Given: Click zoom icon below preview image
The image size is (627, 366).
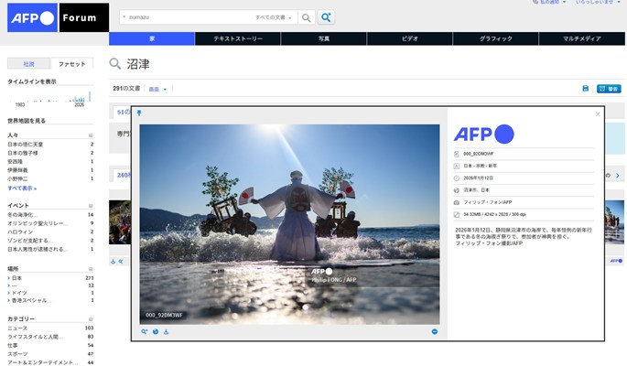Looking at the screenshot, I should 145,331.
